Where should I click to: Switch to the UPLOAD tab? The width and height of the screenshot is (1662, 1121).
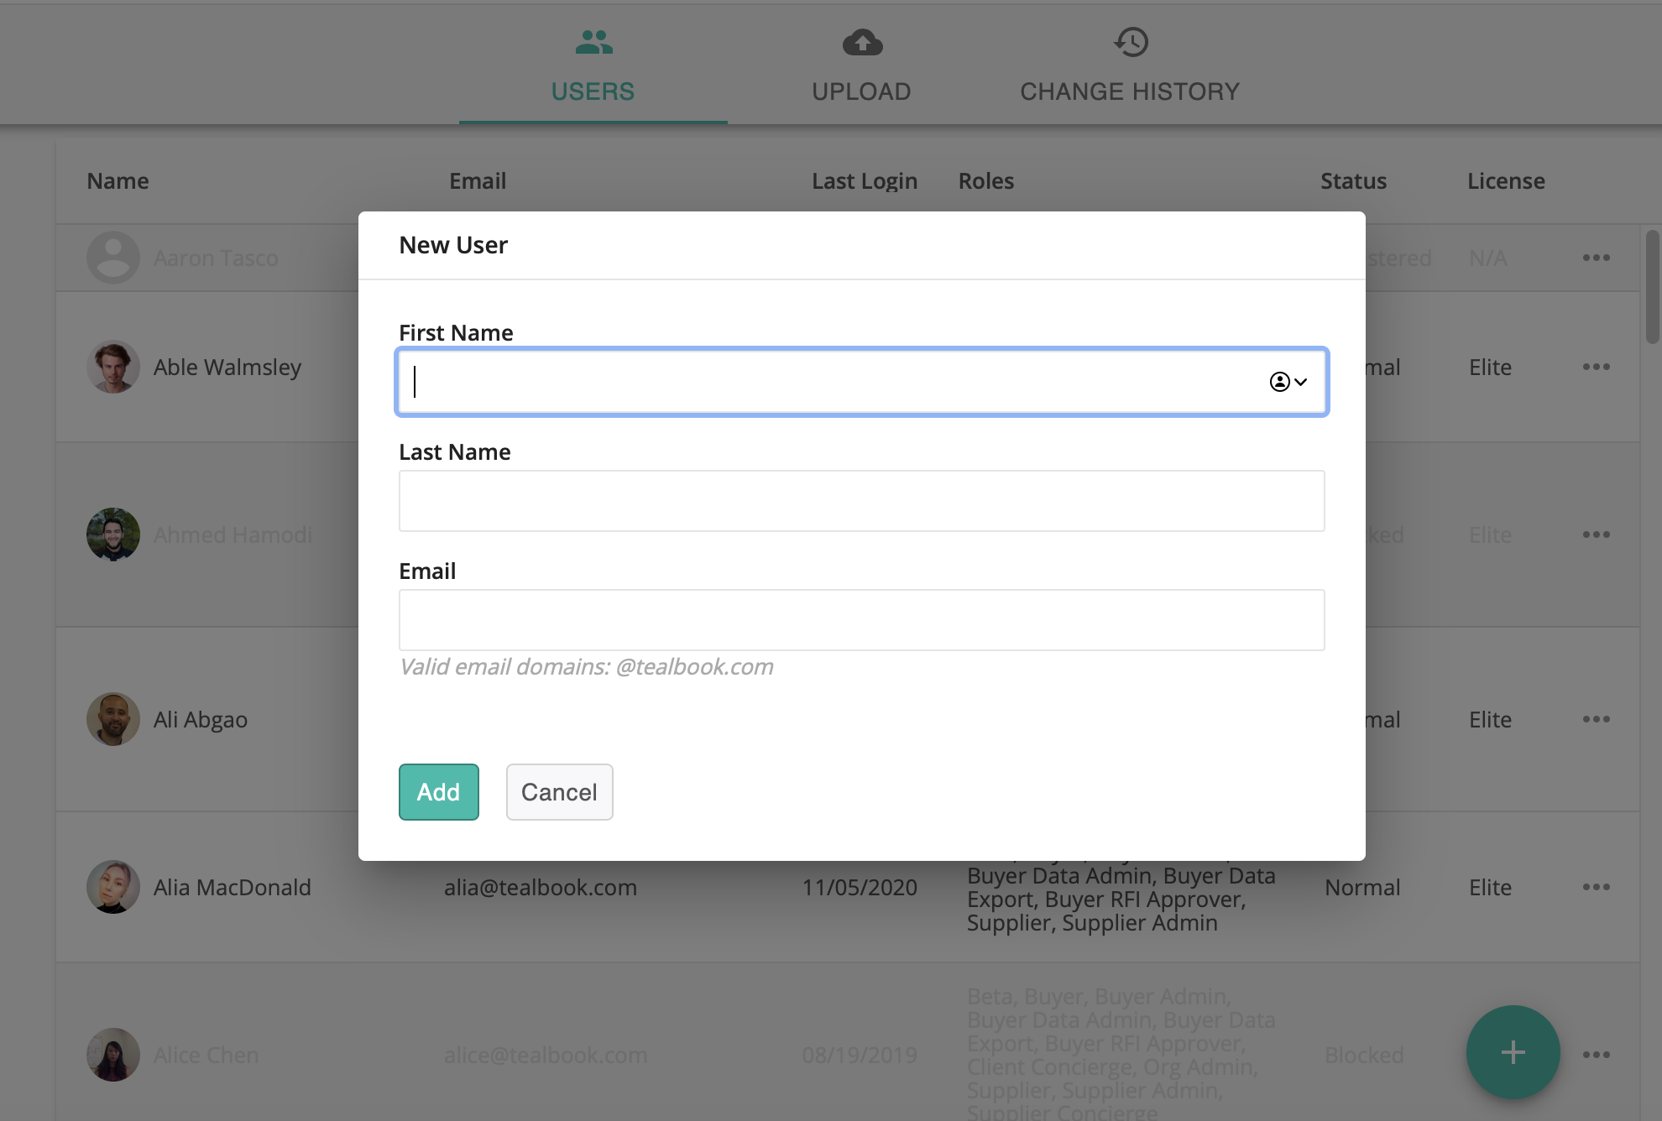861,91
